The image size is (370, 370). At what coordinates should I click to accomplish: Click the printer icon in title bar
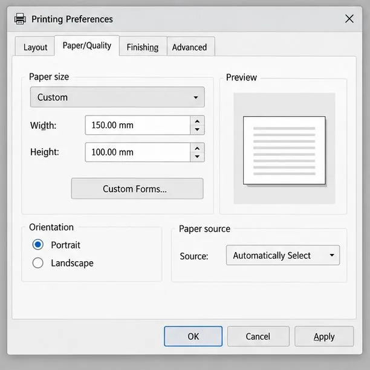(x=20, y=19)
